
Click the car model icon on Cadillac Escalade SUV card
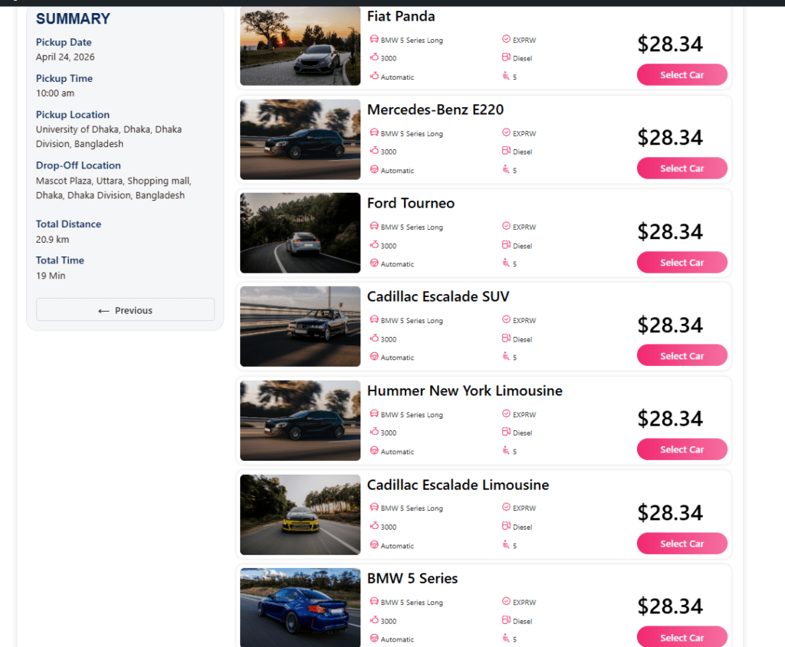(374, 319)
